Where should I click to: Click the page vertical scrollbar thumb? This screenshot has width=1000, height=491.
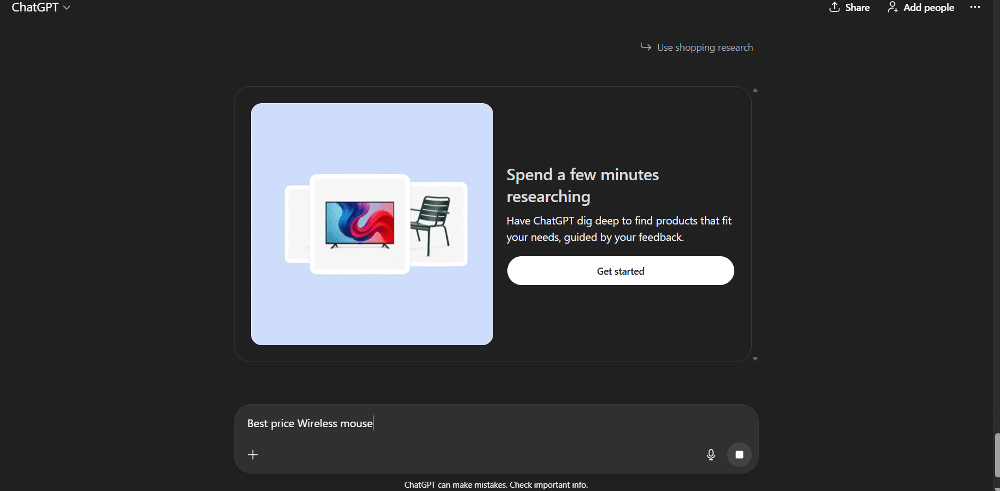[997, 455]
